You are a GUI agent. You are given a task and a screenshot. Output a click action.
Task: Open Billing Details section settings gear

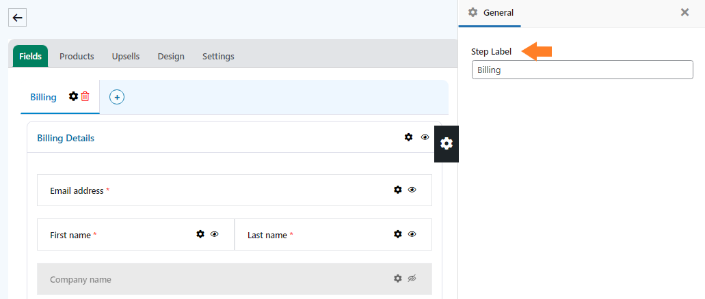pos(408,137)
